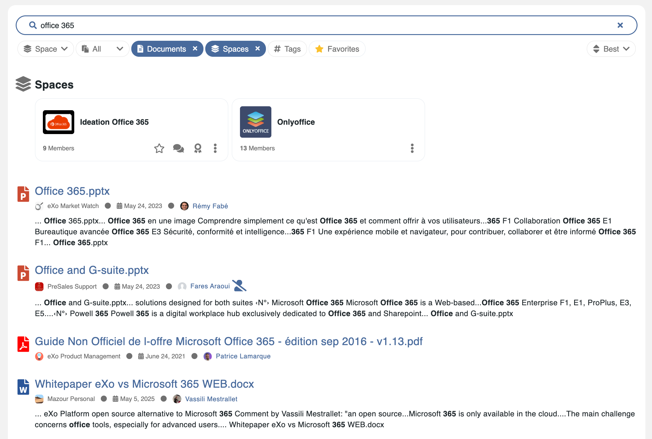Click the Word icon beside Whitepaper eXo docx
The image size is (652, 439).
(23, 387)
